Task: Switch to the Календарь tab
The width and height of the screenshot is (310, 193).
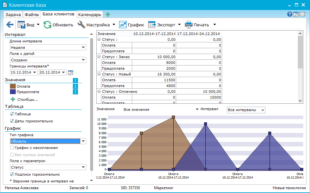Action: pos(90,15)
